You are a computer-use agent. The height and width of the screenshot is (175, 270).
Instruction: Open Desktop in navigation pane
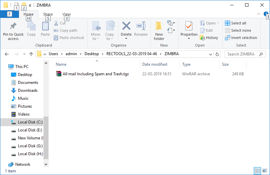point(25,75)
